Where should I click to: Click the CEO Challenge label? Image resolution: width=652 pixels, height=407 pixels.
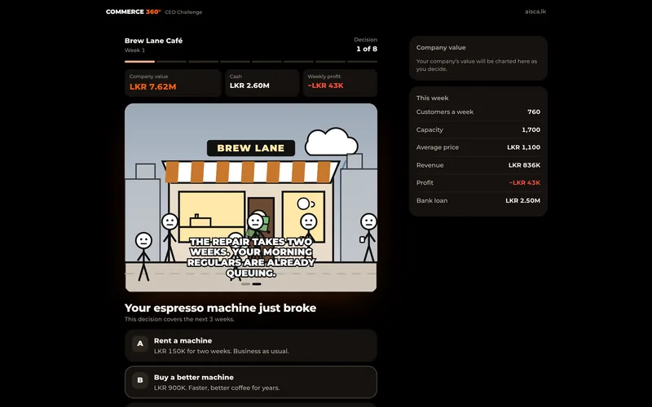183,12
